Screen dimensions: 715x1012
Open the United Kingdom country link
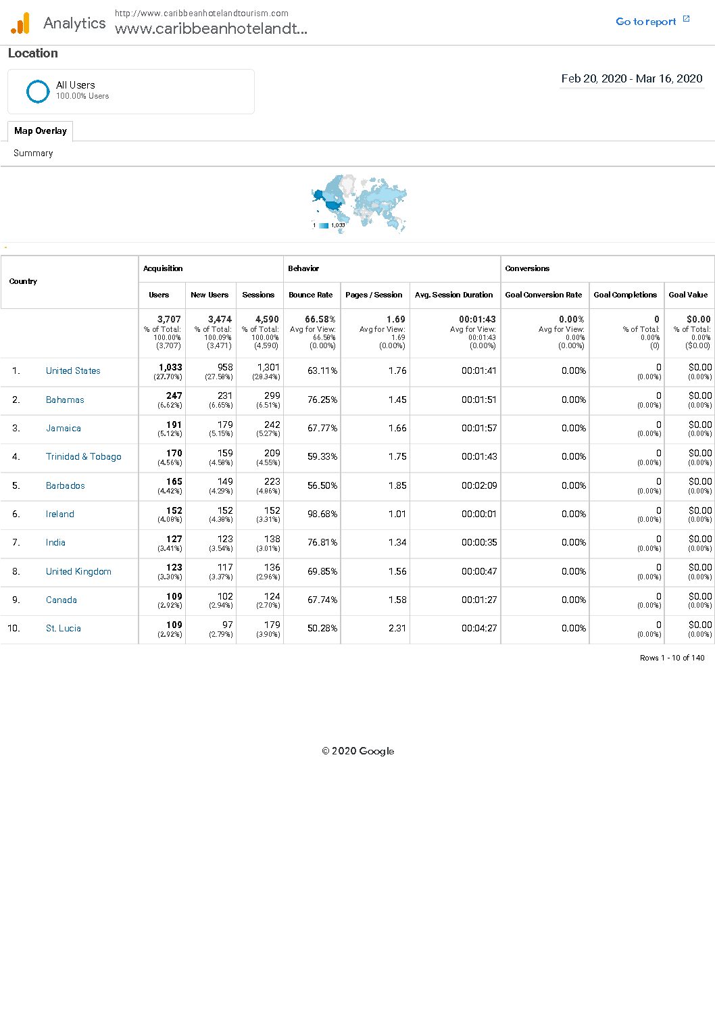pos(78,571)
